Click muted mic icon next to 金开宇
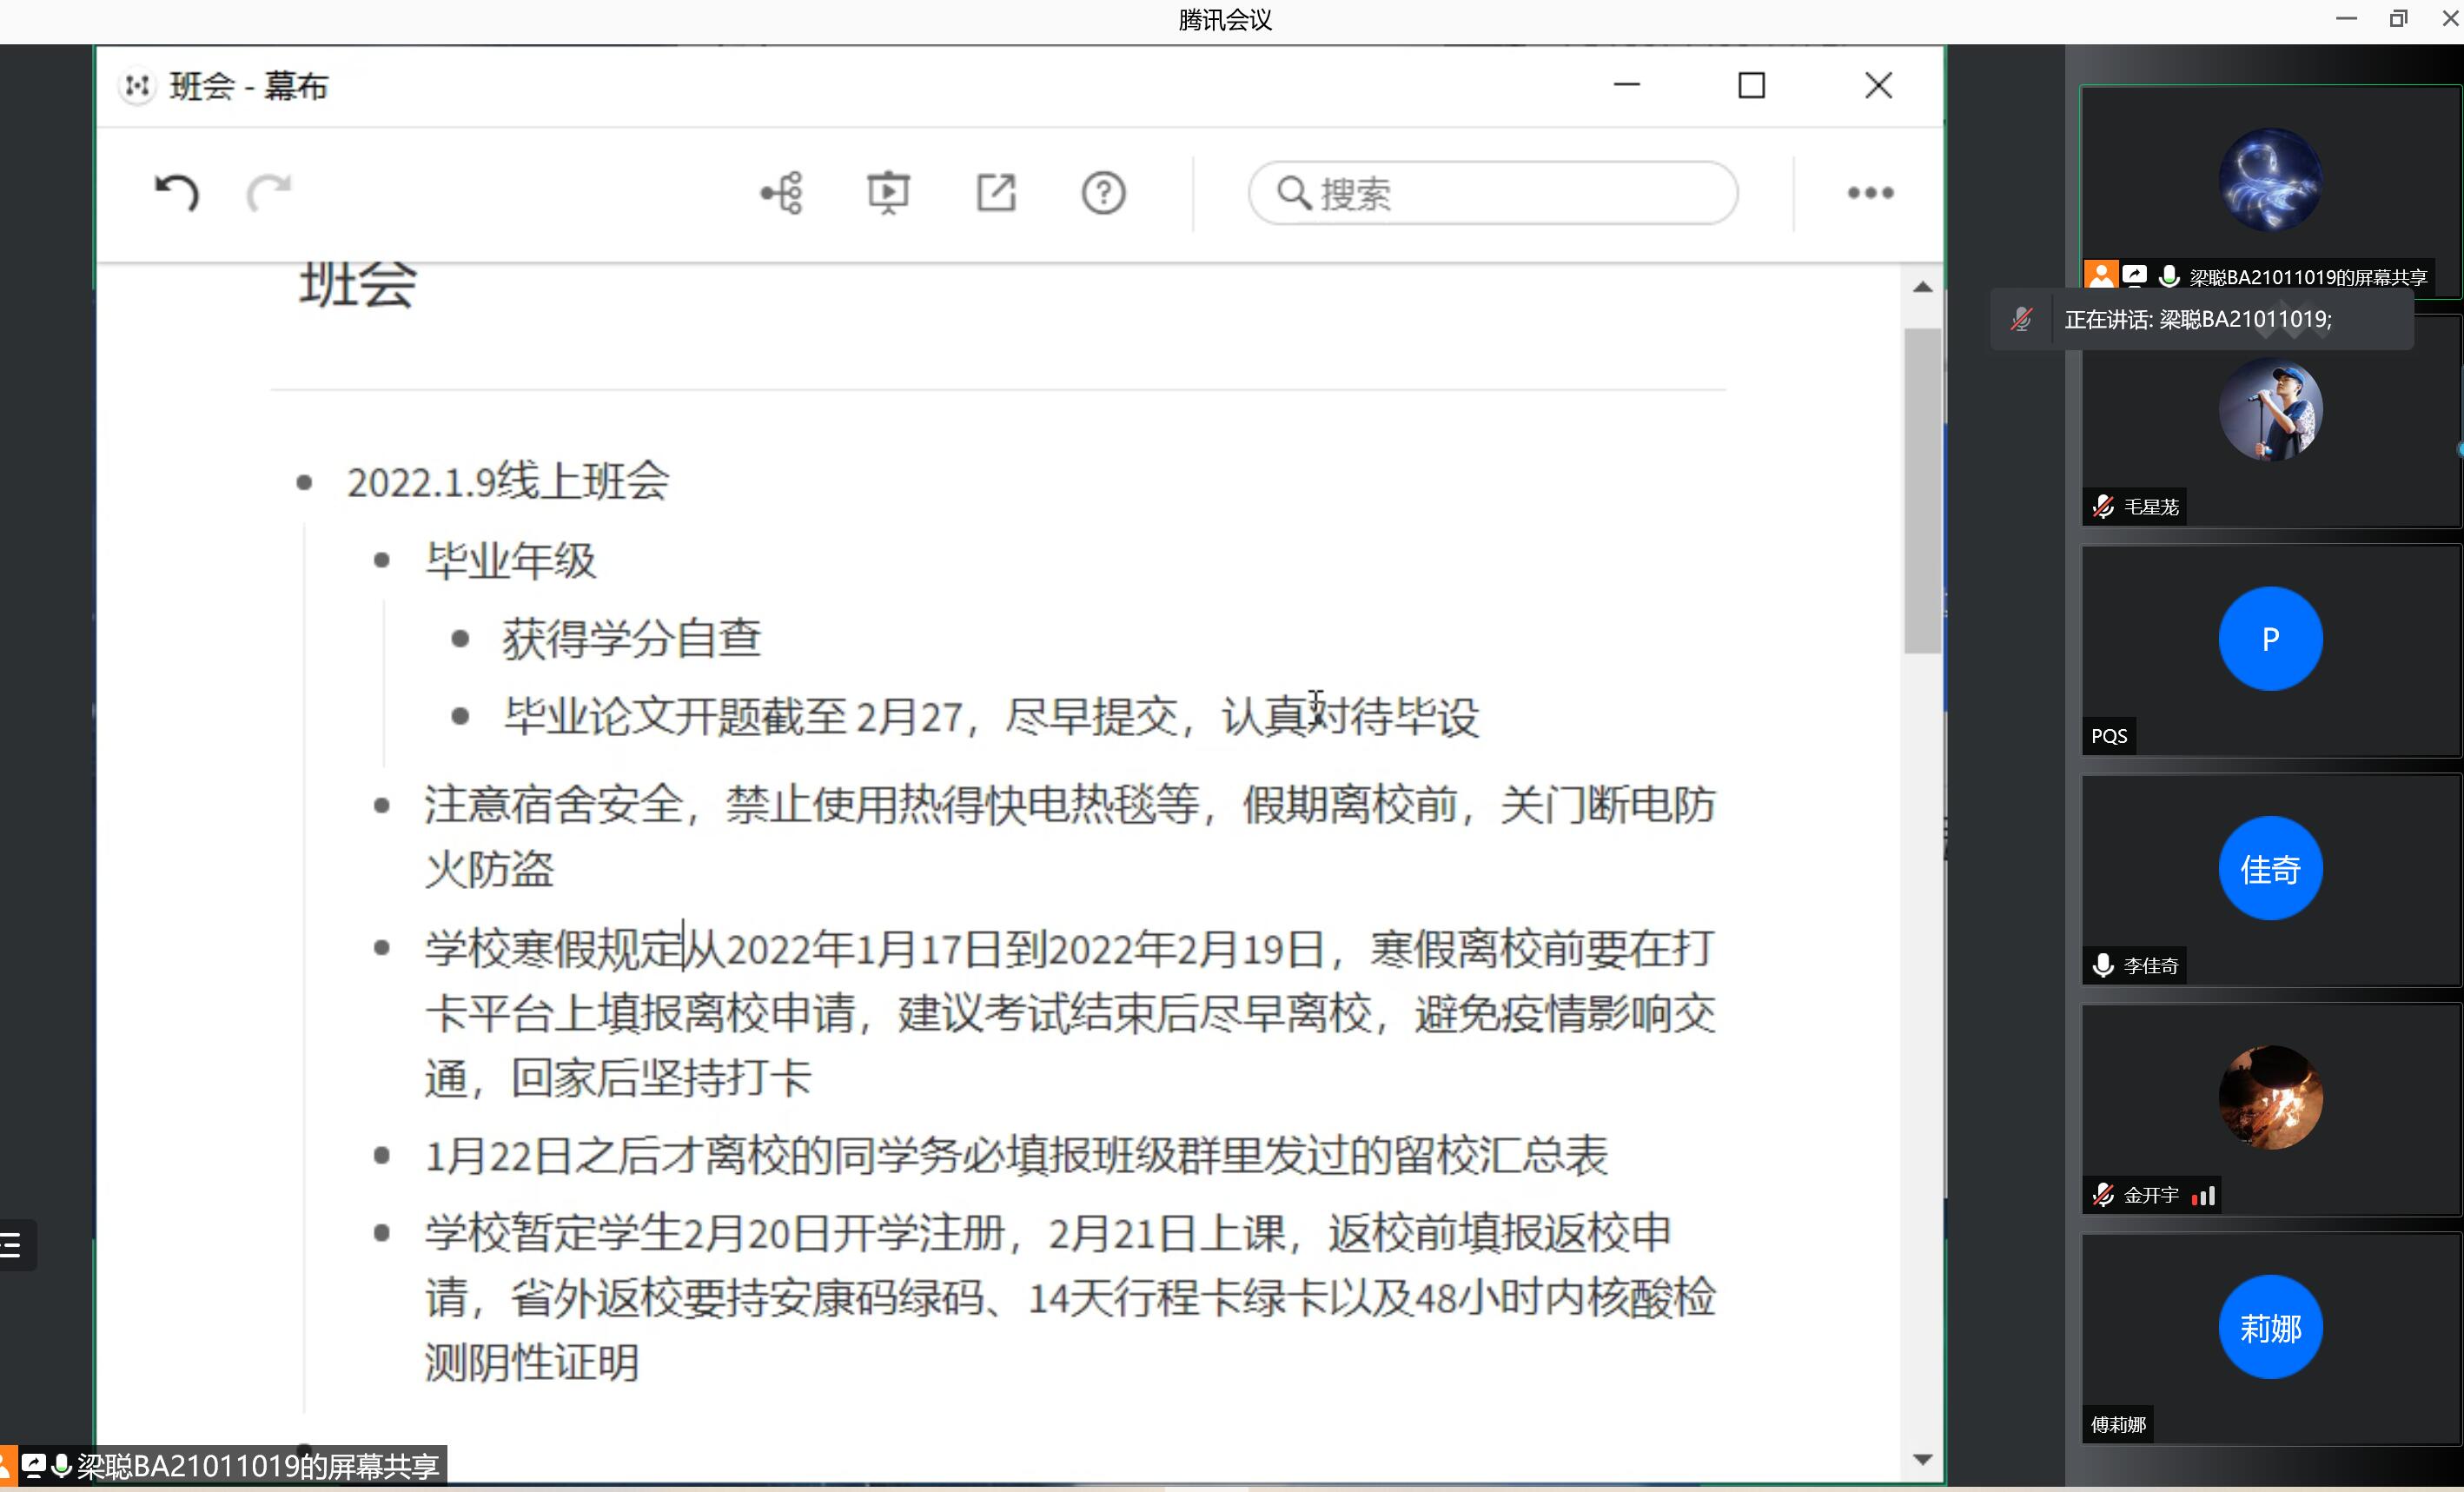The width and height of the screenshot is (2464, 1492). 2103,1195
